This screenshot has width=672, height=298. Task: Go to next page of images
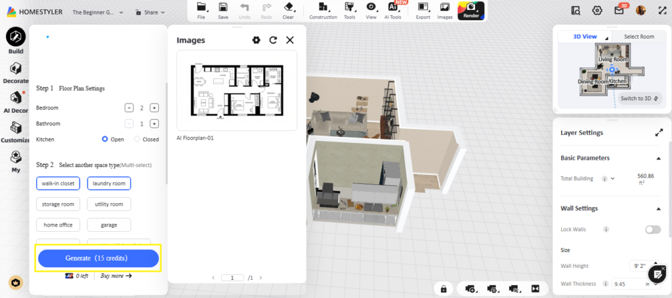point(261,278)
